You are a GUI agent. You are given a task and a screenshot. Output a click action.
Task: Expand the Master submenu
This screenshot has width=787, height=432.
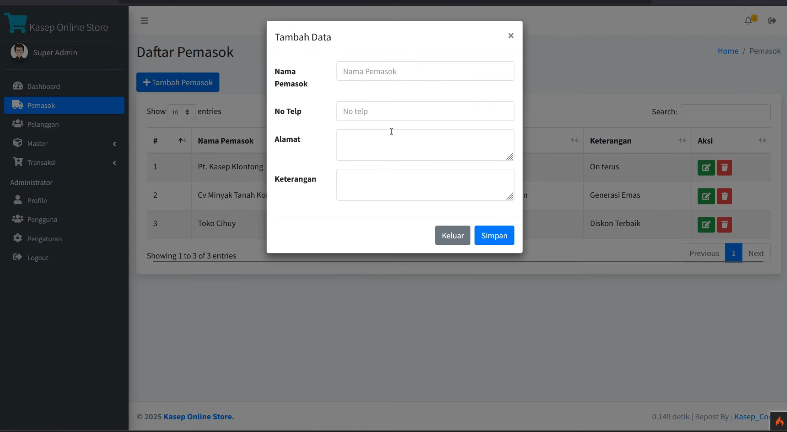click(64, 144)
